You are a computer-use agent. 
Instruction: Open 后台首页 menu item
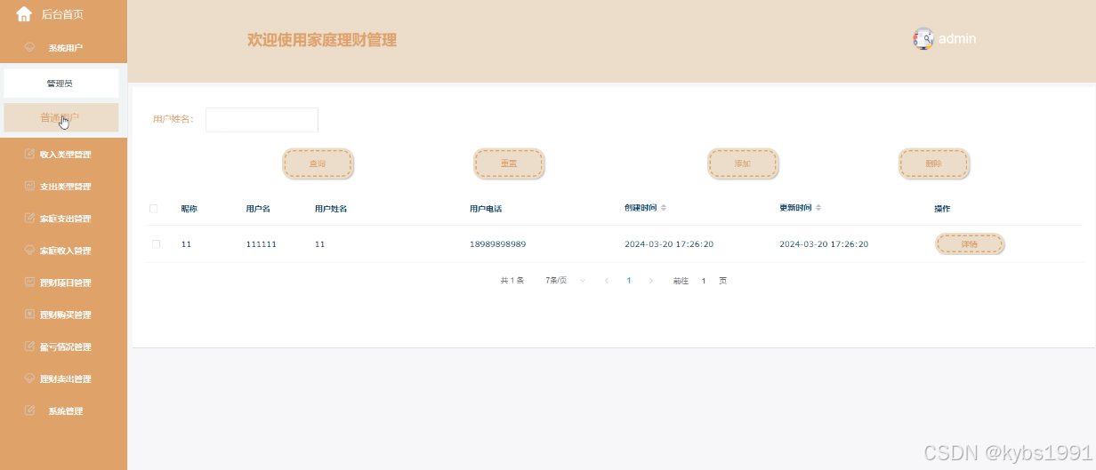click(x=63, y=14)
